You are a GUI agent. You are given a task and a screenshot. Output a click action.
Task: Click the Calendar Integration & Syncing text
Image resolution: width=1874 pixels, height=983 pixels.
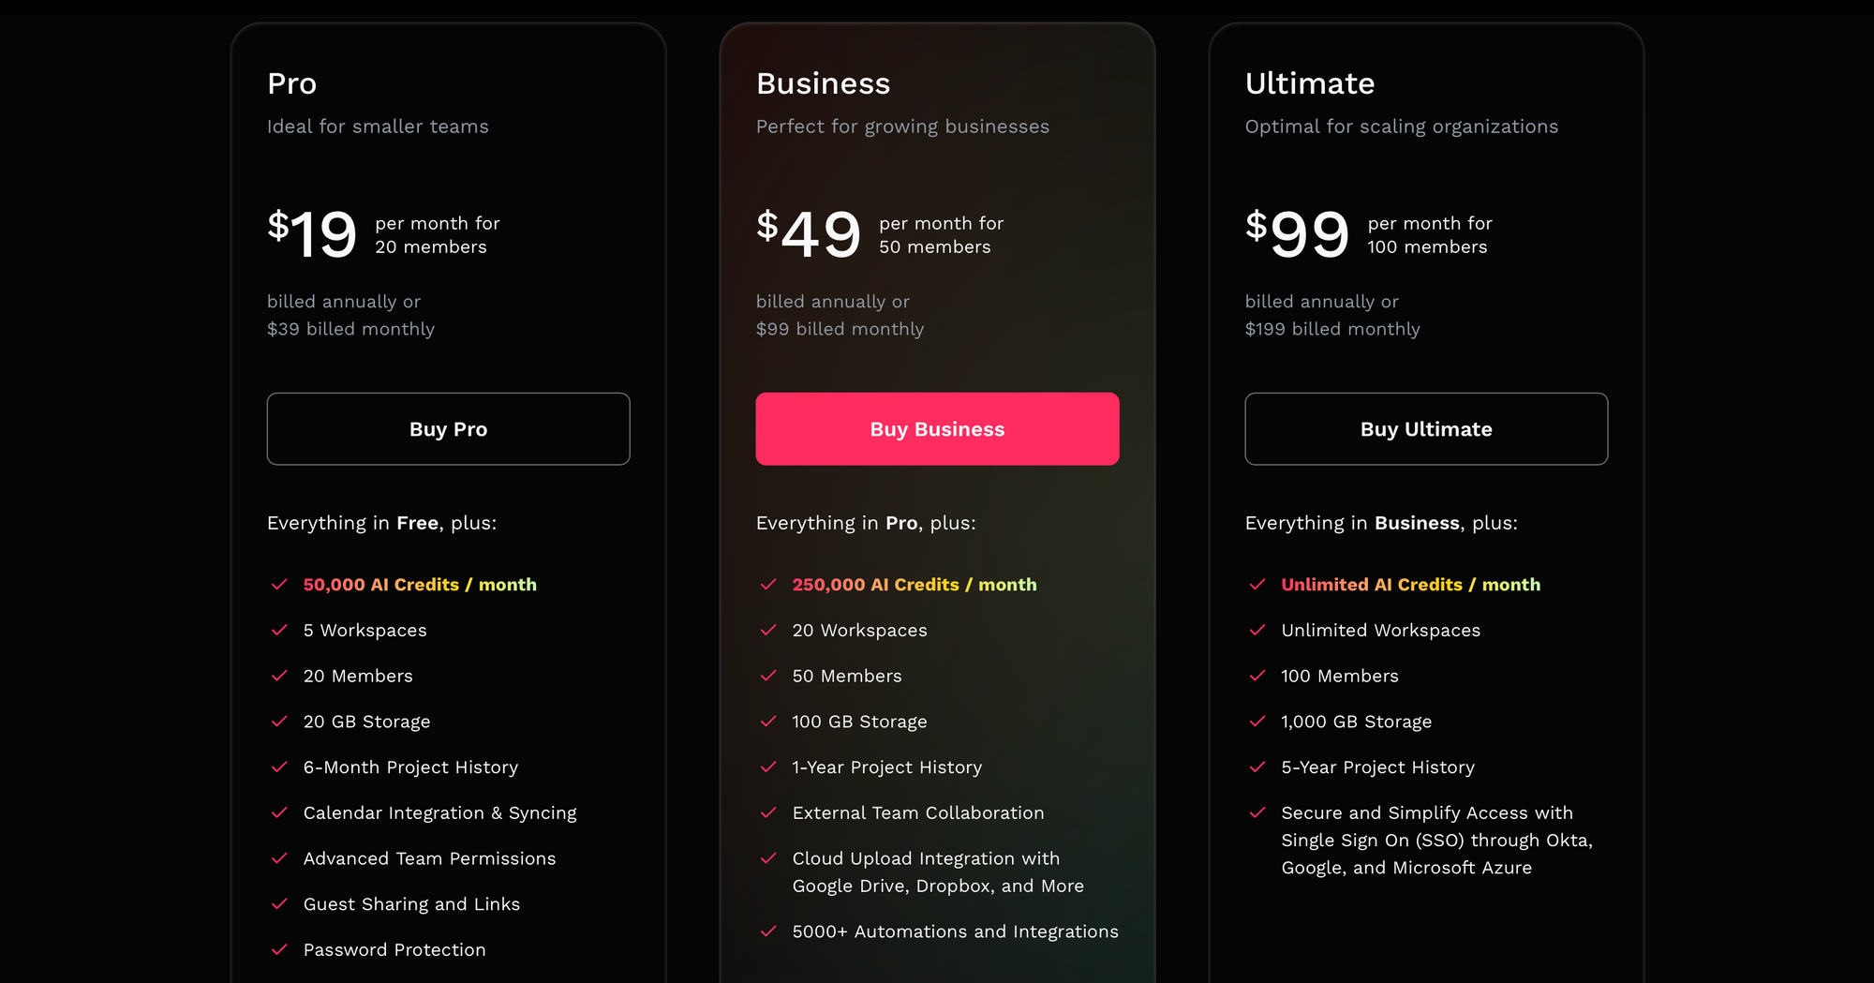pyautogui.click(x=439, y=813)
